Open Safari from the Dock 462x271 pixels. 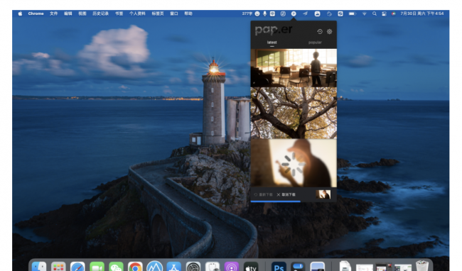click(x=77, y=266)
